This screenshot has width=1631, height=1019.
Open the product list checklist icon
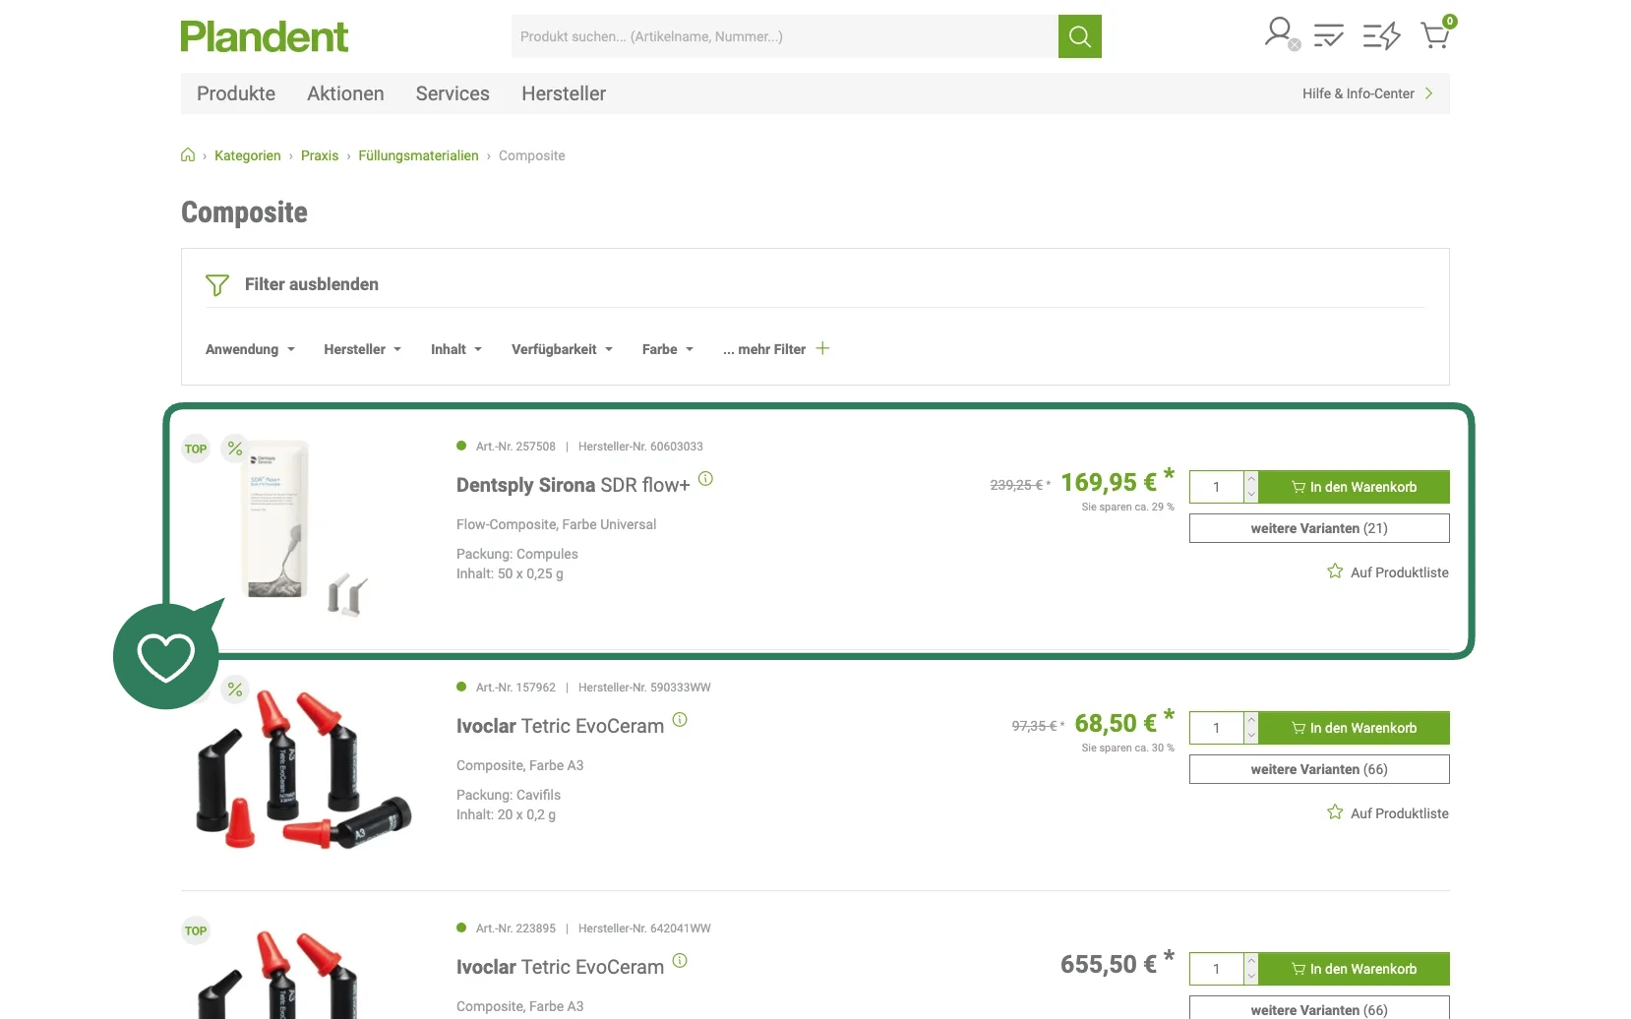click(1328, 35)
